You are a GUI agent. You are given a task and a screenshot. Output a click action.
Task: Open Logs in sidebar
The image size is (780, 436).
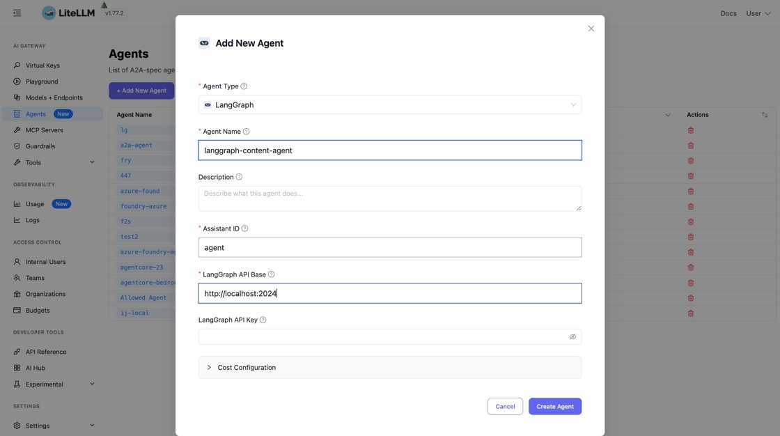click(x=32, y=220)
